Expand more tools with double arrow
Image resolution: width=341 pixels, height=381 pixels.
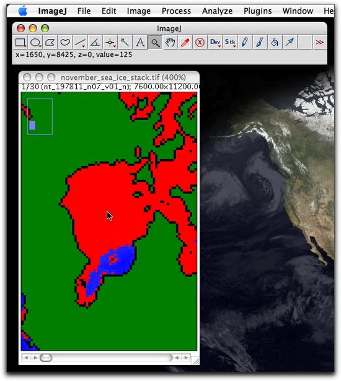coord(319,43)
